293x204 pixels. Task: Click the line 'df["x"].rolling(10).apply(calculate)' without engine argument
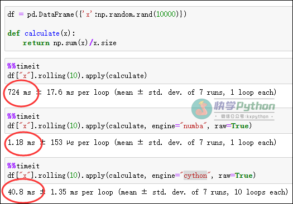[77, 76]
